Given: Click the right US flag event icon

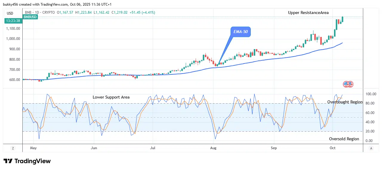Looking at the screenshot, I should tap(350, 84).
